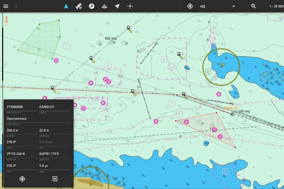Click the 1:25 000 chart scale value
This screenshot has height=189, width=284.
[x=276, y=6]
